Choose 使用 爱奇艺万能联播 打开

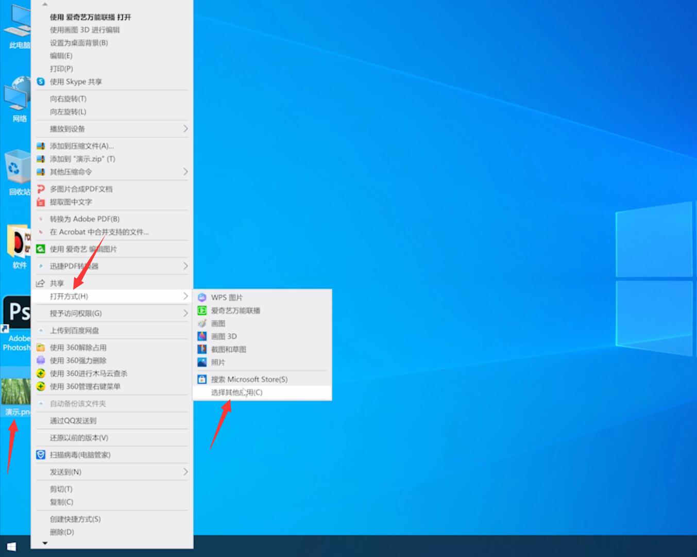pyautogui.click(x=90, y=17)
